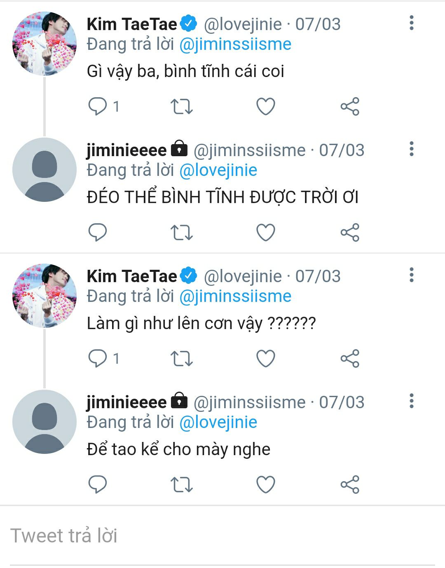Viewport: 445px width, 568px height.
Task: Share the "Gì vậy ba" tweet
Action: [350, 106]
